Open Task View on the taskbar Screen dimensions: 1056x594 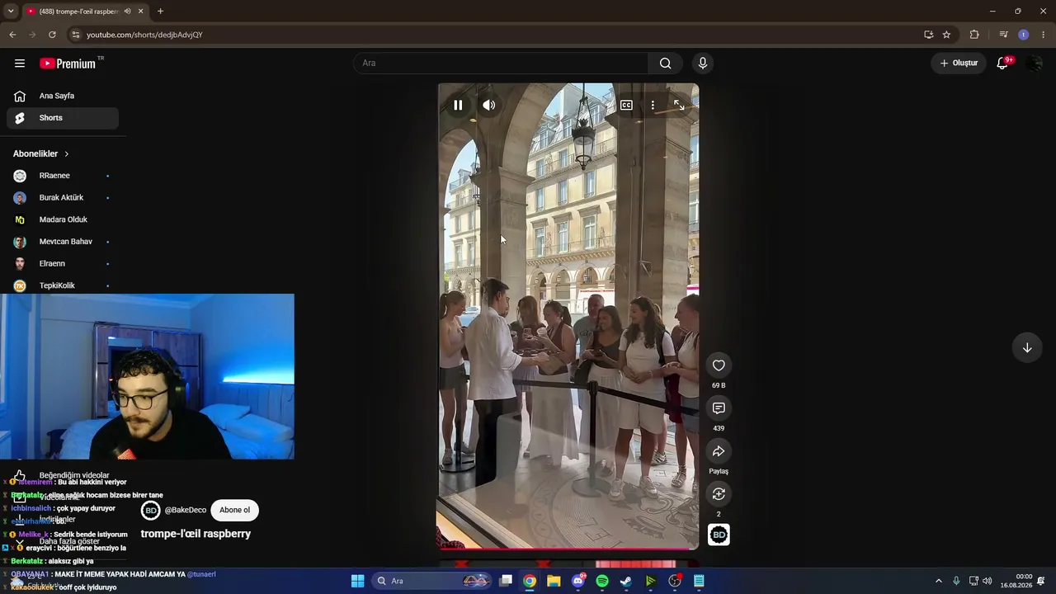[x=506, y=581]
